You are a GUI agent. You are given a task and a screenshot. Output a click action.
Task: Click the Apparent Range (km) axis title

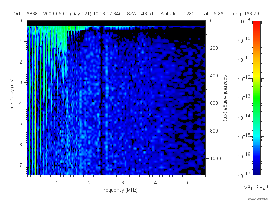point(225,98)
